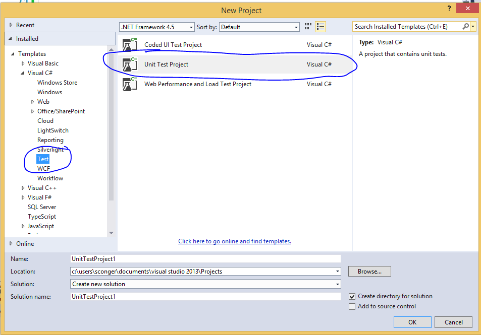Select the Workflow category
This screenshot has height=335, width=481.
(x=50, y=178)
